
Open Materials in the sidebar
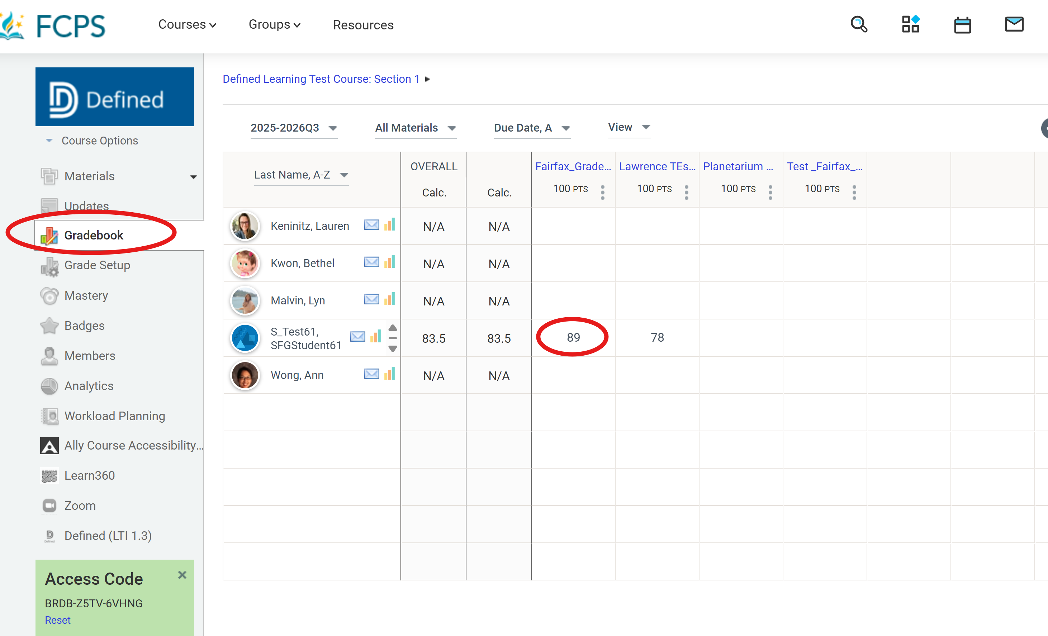[x=89, y=176]
